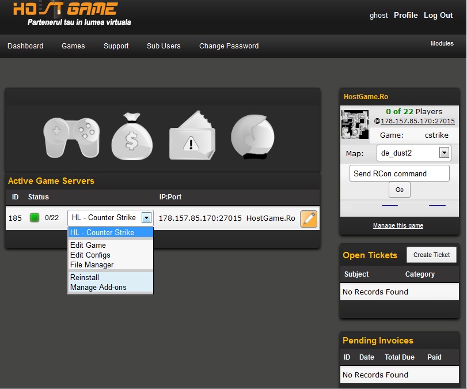Click the Status column header

39,197
